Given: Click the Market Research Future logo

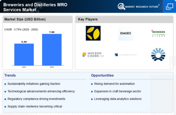Looking at the screenshot, I should coord(138,6).
